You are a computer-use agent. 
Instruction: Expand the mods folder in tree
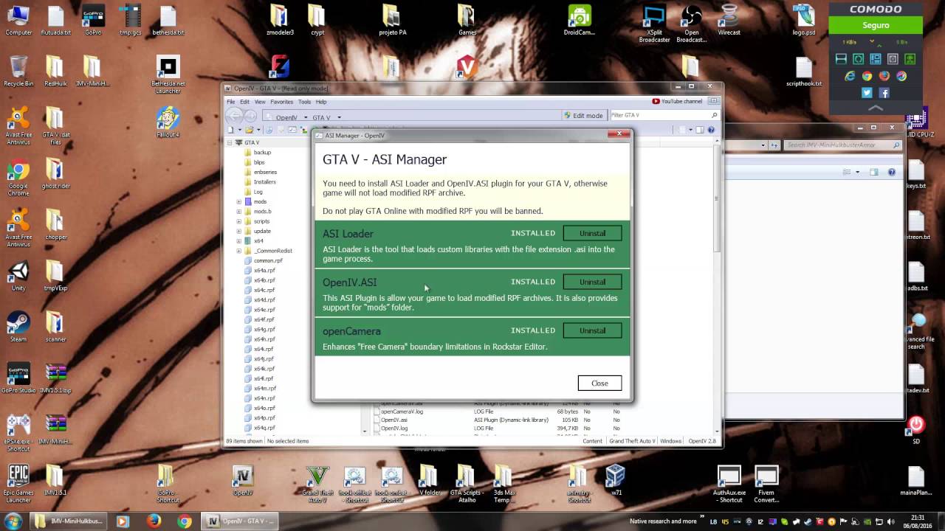(x=239, y=201)
